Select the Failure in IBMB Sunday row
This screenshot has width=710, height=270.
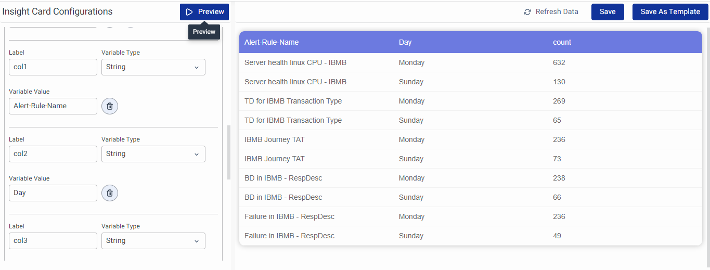click(x=470, y=236)
